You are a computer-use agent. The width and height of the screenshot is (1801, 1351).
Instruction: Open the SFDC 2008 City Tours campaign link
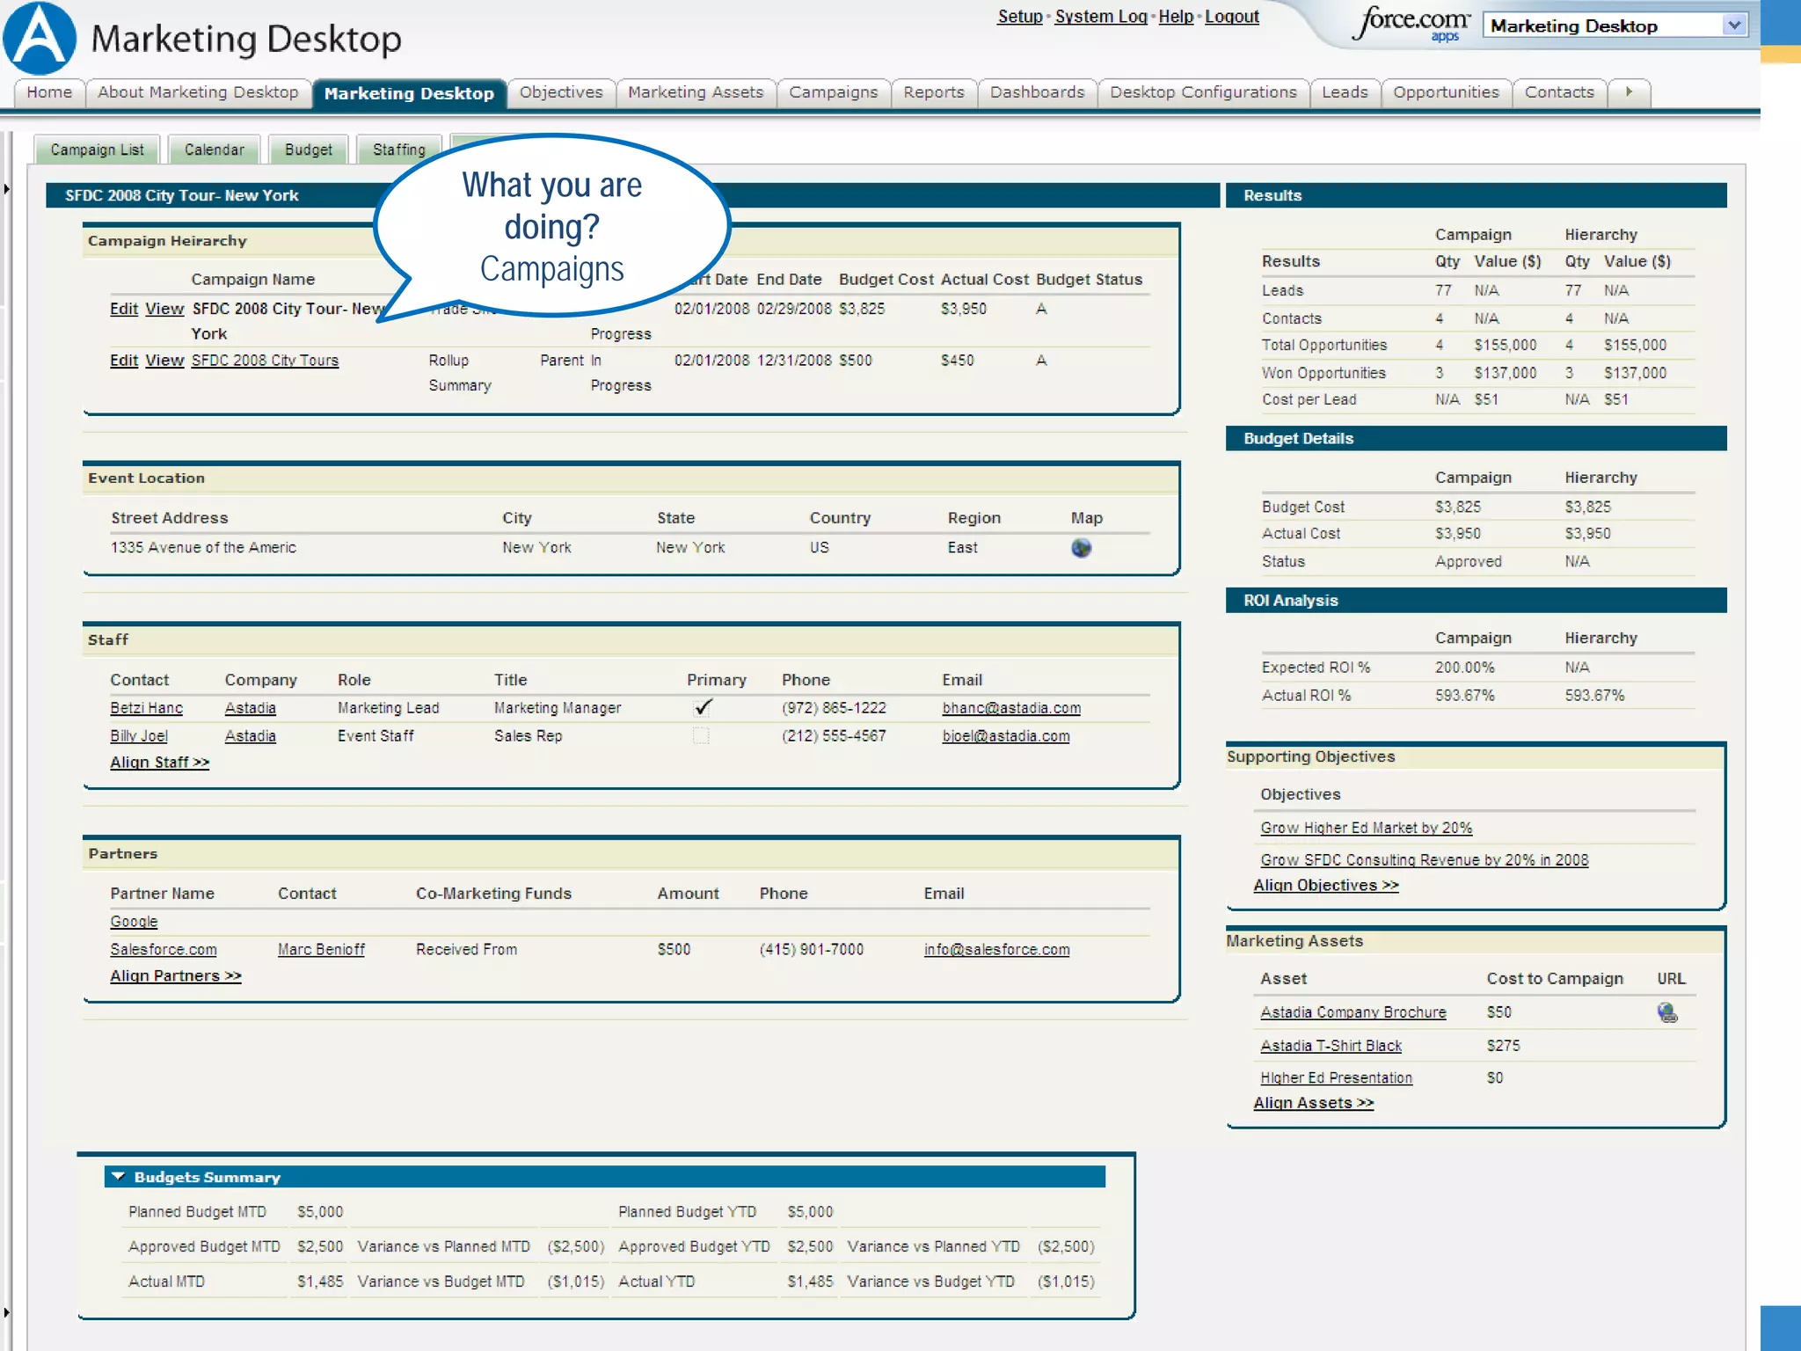265,361
